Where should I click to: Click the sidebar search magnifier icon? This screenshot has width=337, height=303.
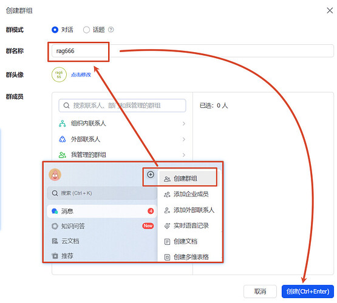(55, 193)
